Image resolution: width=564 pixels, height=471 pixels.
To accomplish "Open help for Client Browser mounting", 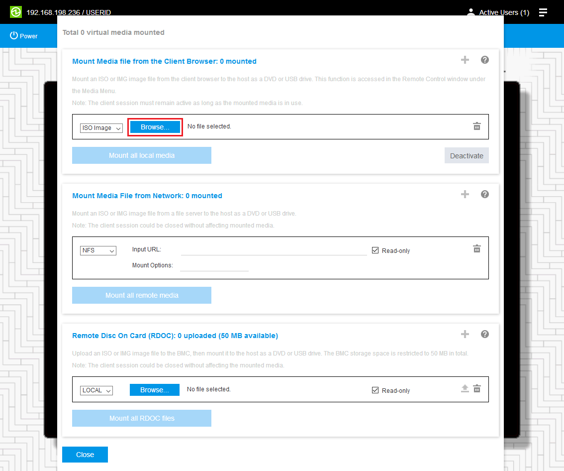I will click(485, 60).
